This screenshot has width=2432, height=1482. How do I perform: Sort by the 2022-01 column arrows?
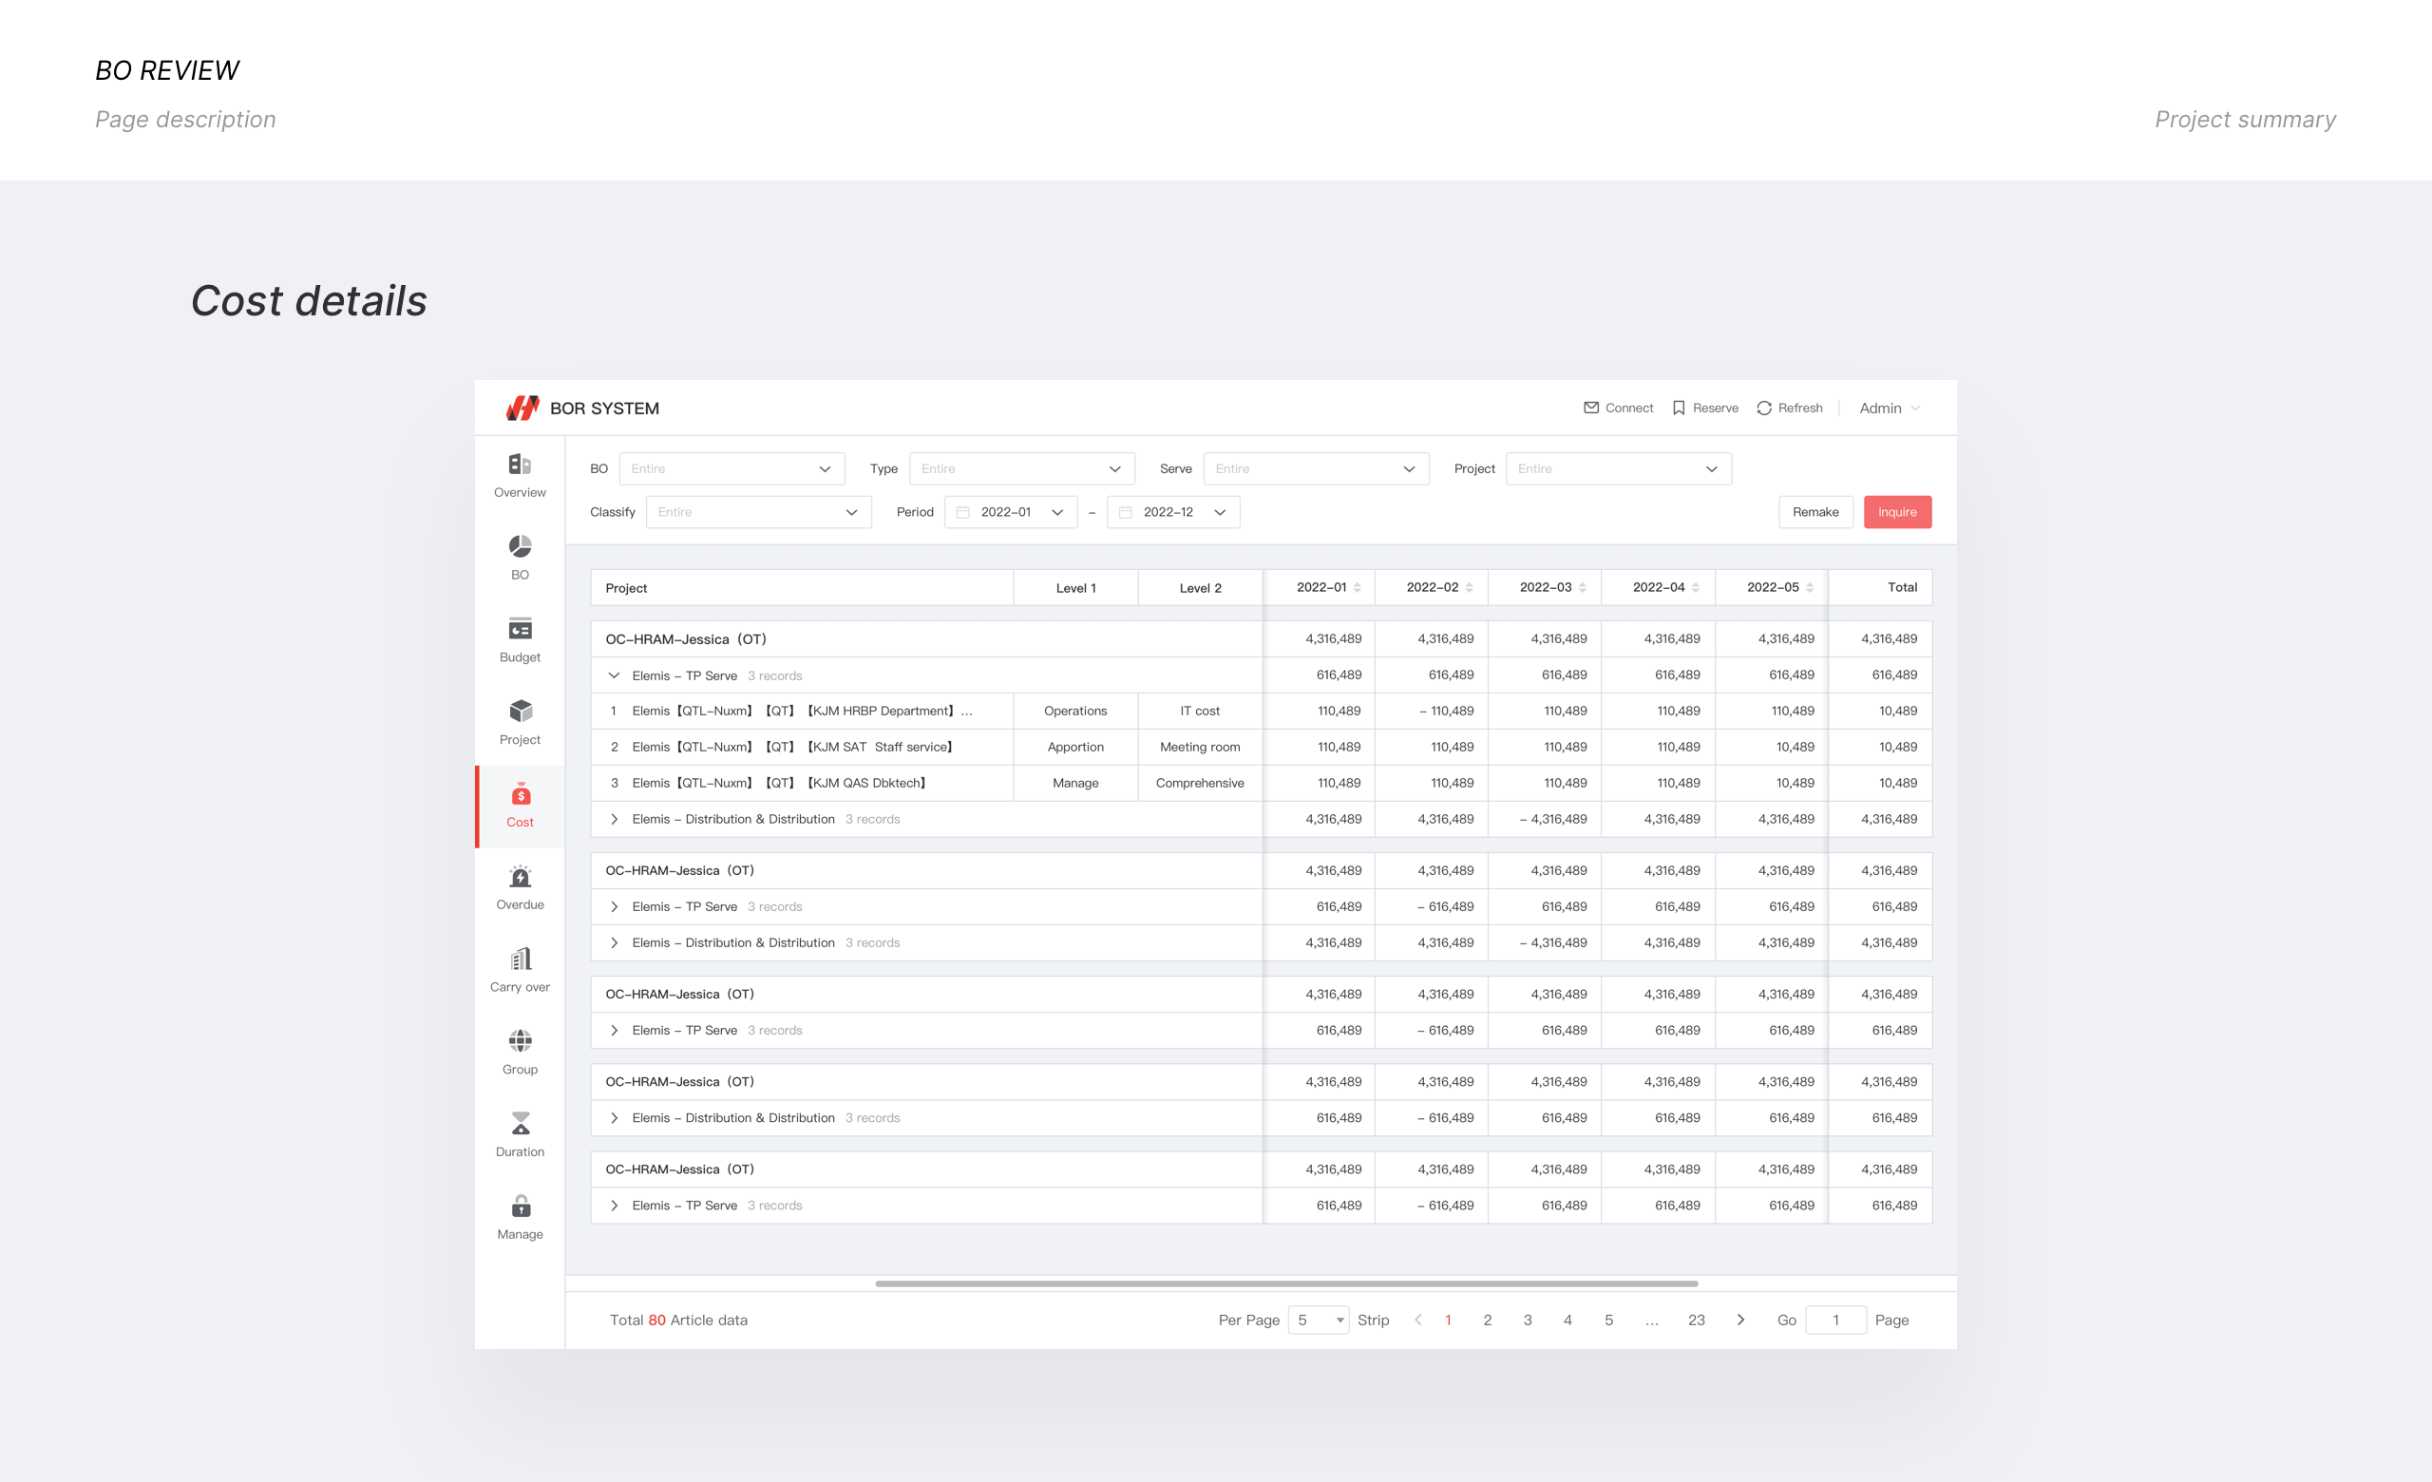pos(1358,588)
